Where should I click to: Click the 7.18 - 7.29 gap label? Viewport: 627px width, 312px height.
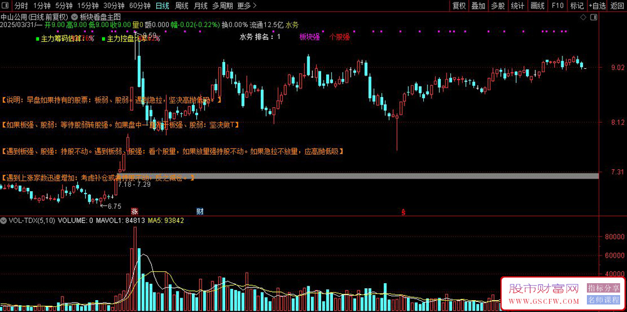point(134,184)
